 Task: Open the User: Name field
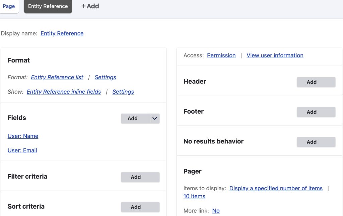pyautogui.click(x=23, y=136)
